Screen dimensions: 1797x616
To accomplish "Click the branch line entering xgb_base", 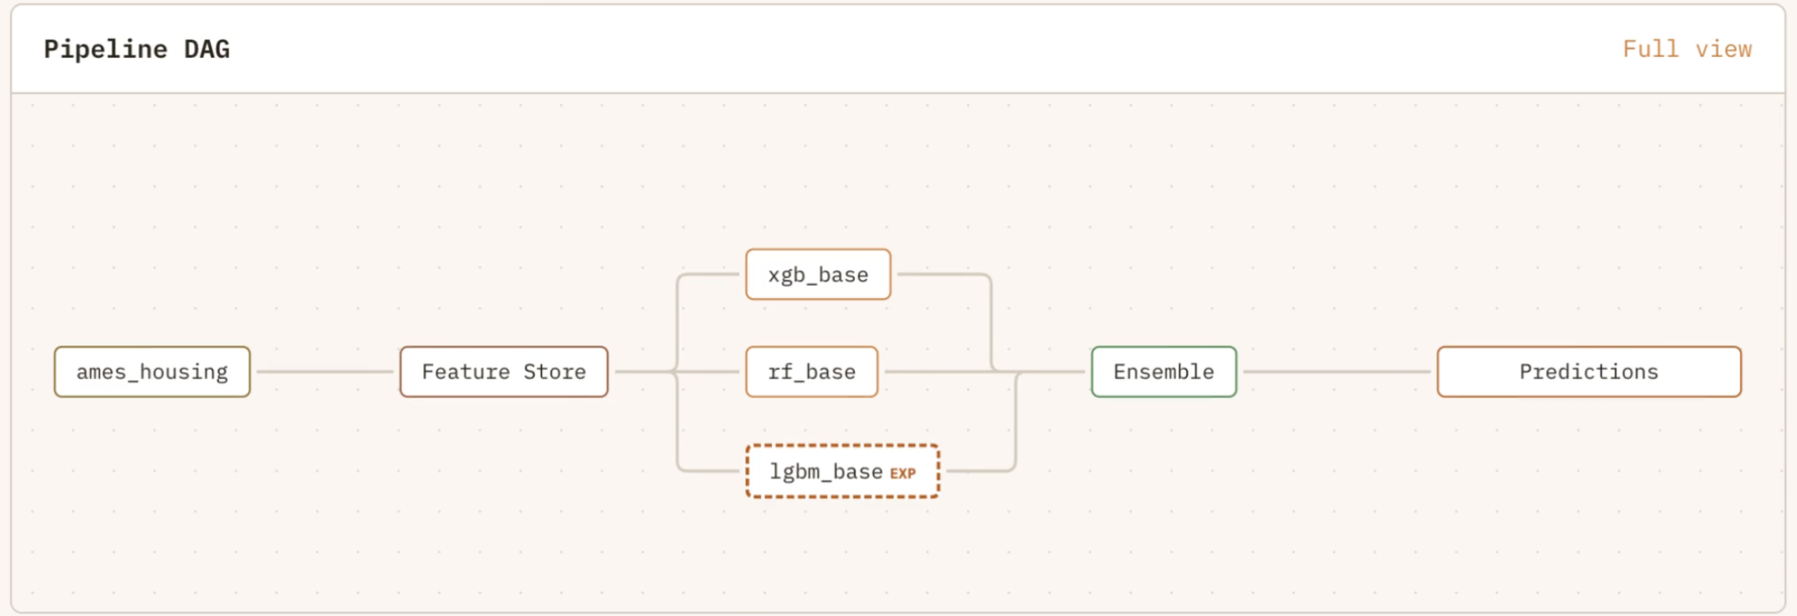I will tap(707, 274).
